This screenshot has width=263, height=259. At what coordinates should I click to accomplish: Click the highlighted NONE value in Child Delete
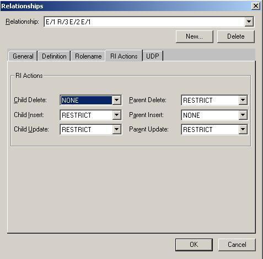87,100
